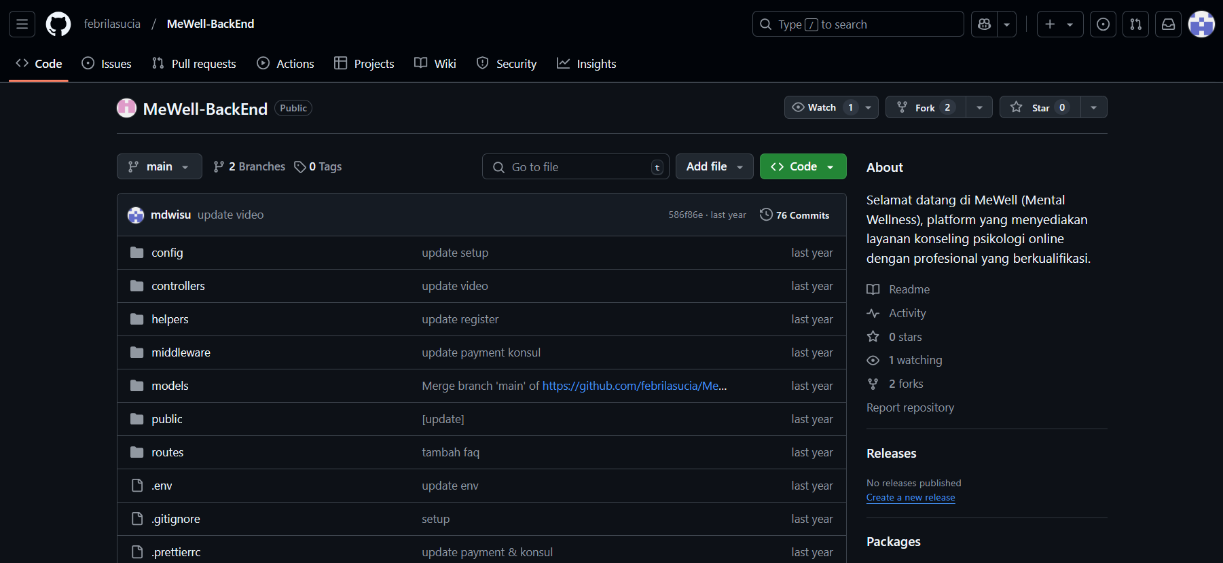
Task: Expand the fork options dropdown arrow
Action: coord(979,107)
